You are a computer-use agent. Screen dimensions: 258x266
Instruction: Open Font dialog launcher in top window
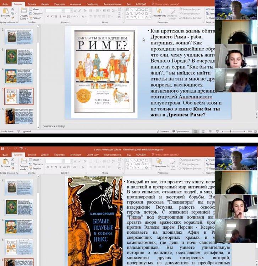pyautogui.click(x=86, y=22)
